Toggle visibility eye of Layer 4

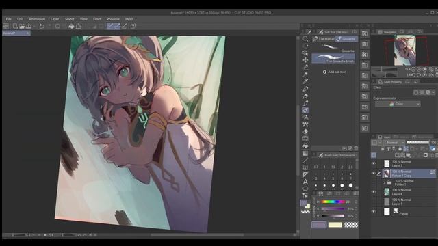(374, 192)
